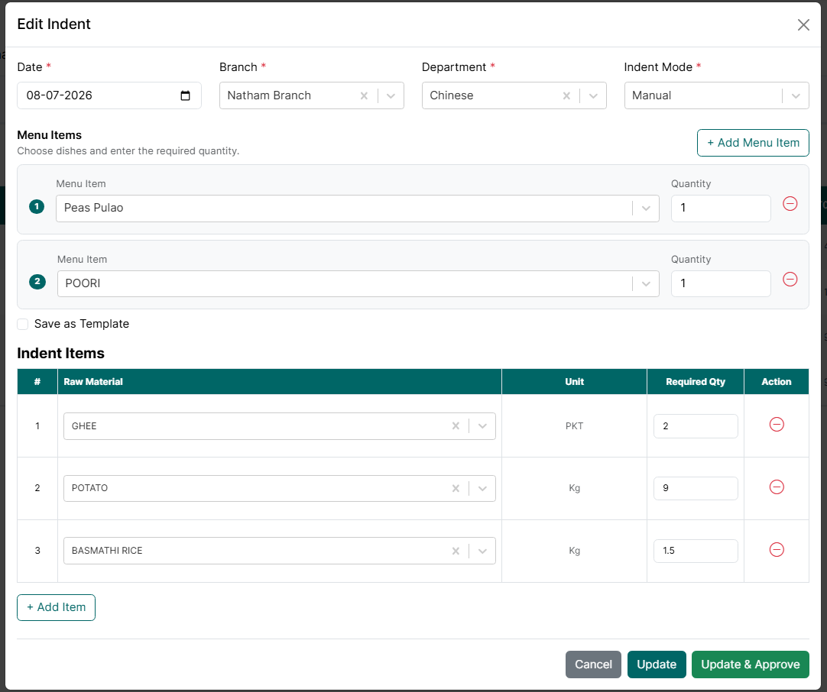
Task: Click the Indent Items heading
Action: click(60, 353)
